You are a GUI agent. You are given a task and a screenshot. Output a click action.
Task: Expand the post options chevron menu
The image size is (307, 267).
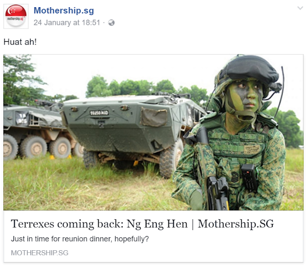click(300, 8)
